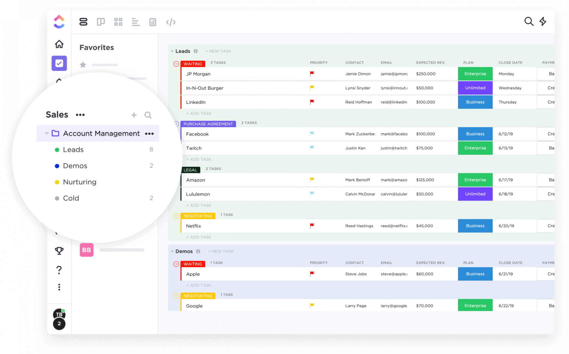Switch to Box grid view icon
This screenshot has width=569, height=354.
[x=118, y=22]
